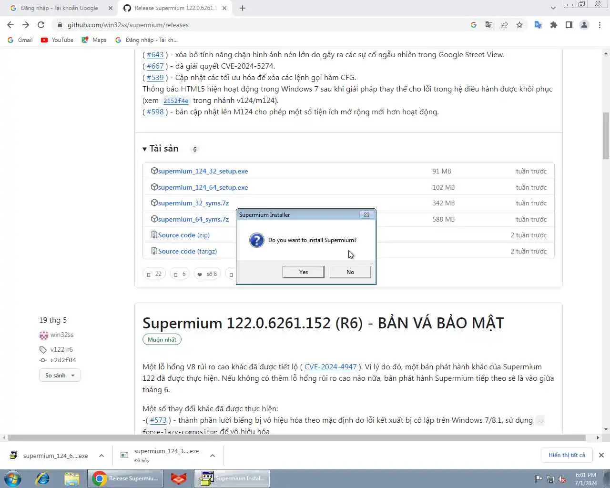The image size is (610, 488).
Task: Download supermium_124_32_setup.exe
Action: [x=203, y=171]
